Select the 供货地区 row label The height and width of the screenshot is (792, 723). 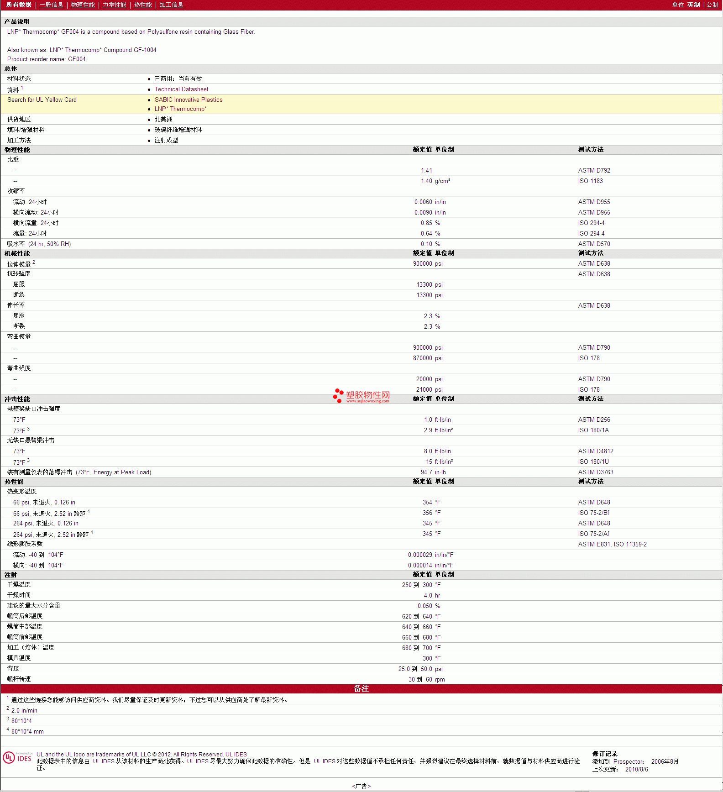(19, 120)
